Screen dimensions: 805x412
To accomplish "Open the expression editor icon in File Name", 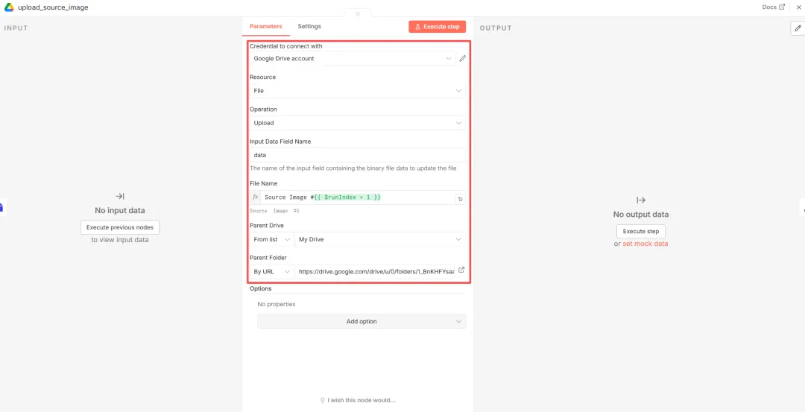I will coord(461,199).
